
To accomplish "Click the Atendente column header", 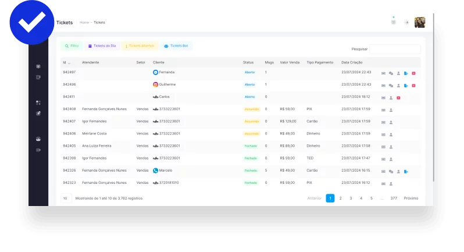I will (x=91, y=62).
